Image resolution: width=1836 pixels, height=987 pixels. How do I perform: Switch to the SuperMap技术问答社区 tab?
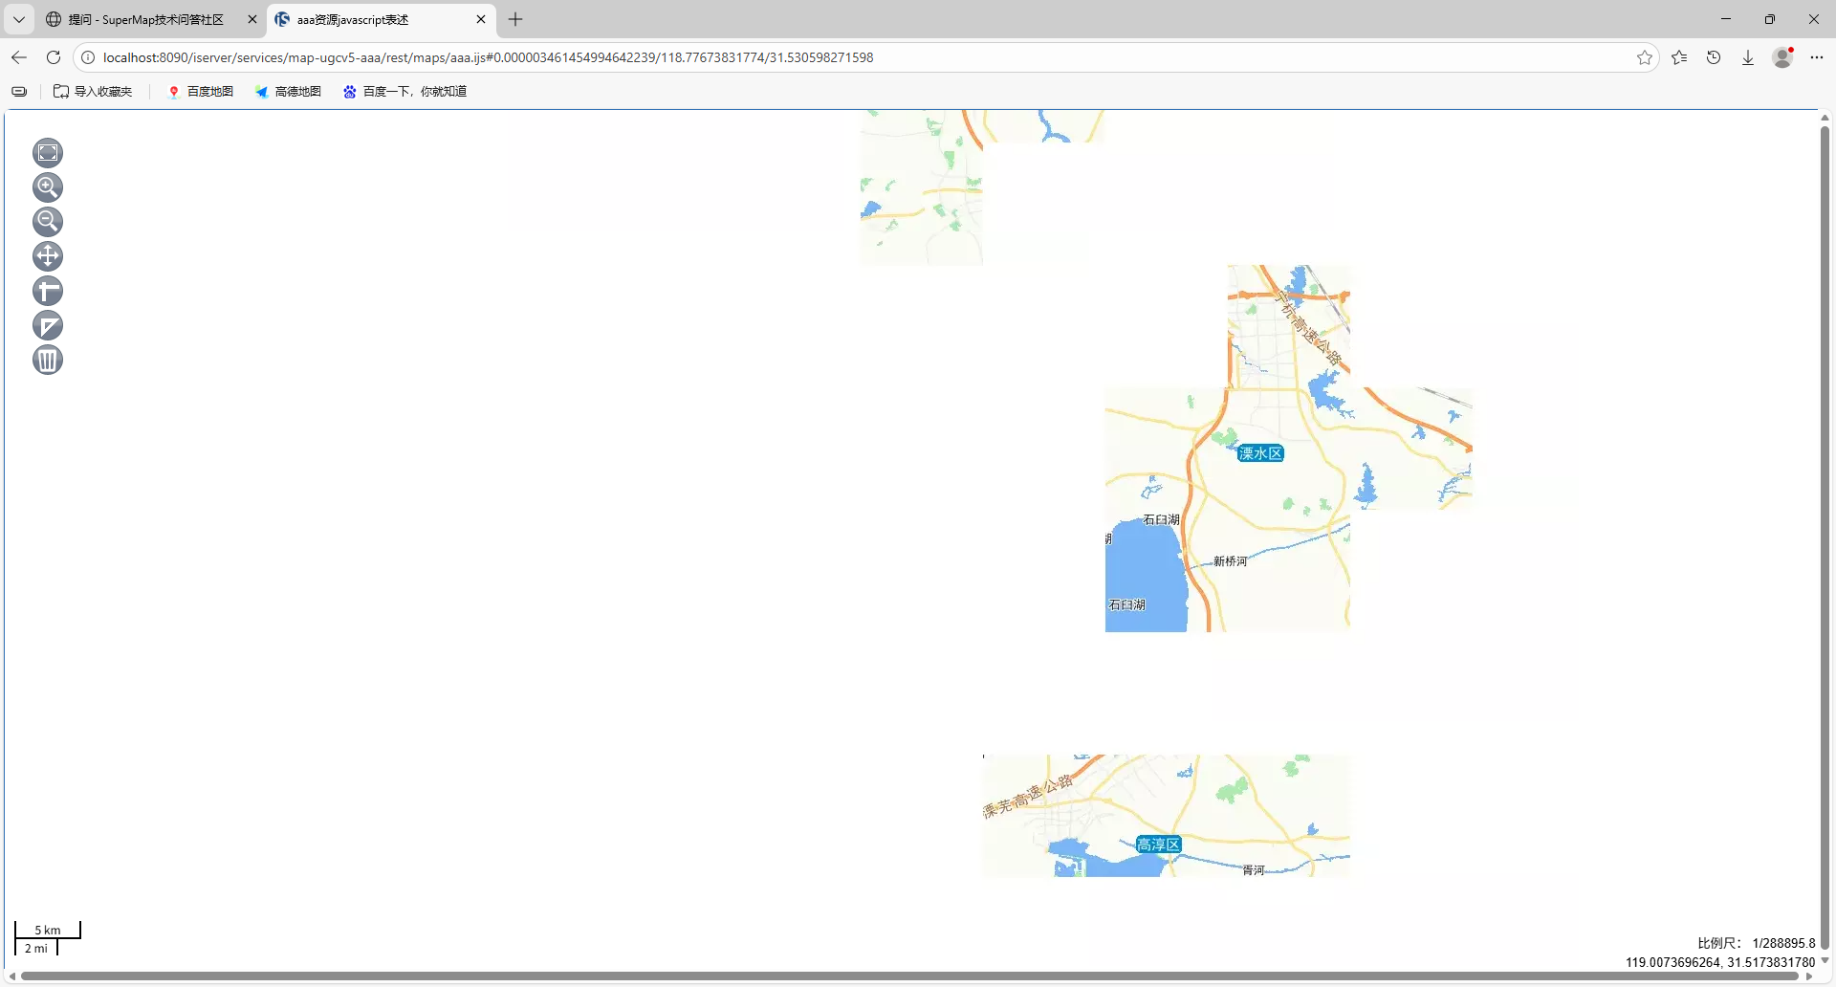[x=145, y=19]
